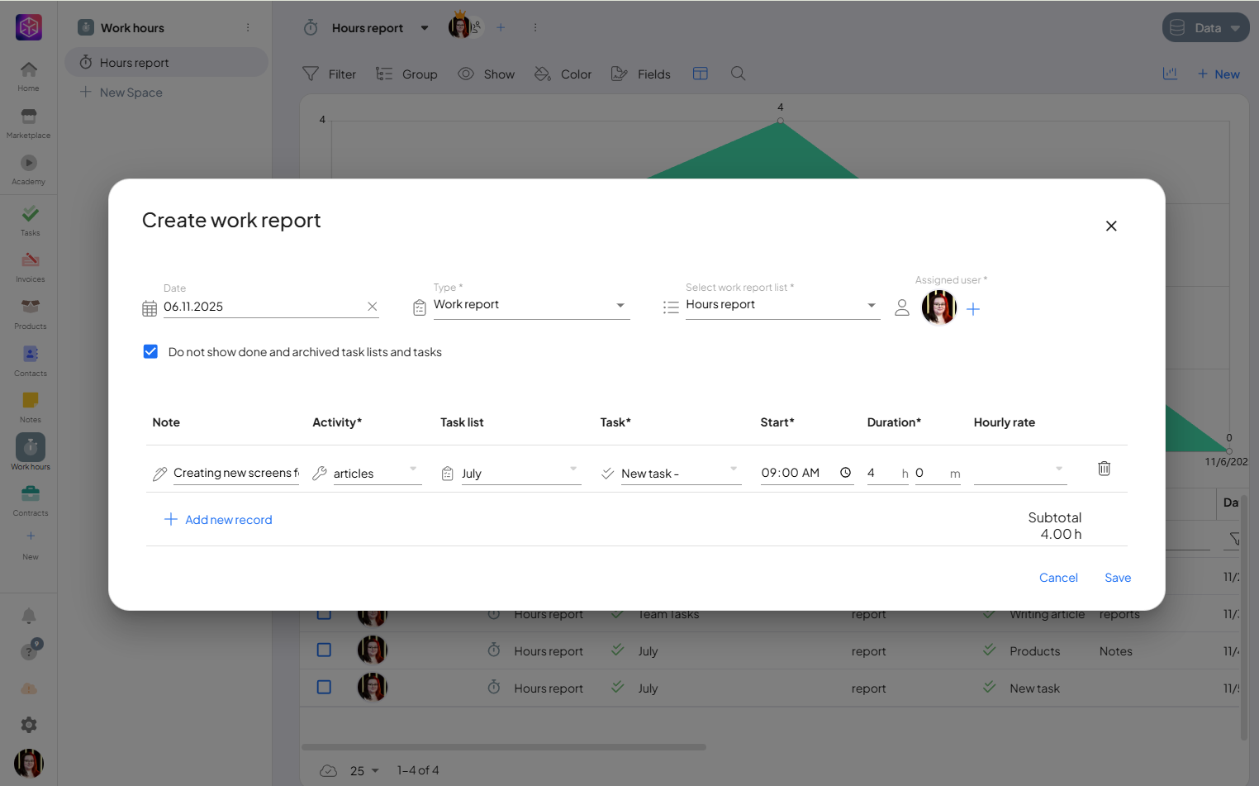Add another assigned user with plus icon
1259x786 pixels.
973,309
